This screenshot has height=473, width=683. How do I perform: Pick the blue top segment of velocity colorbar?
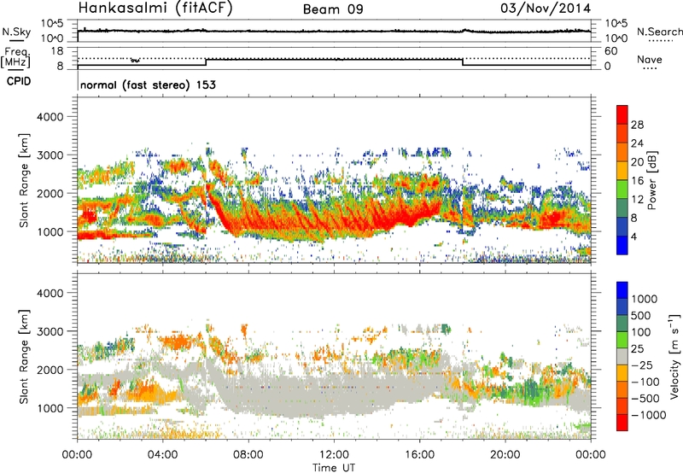622,290
